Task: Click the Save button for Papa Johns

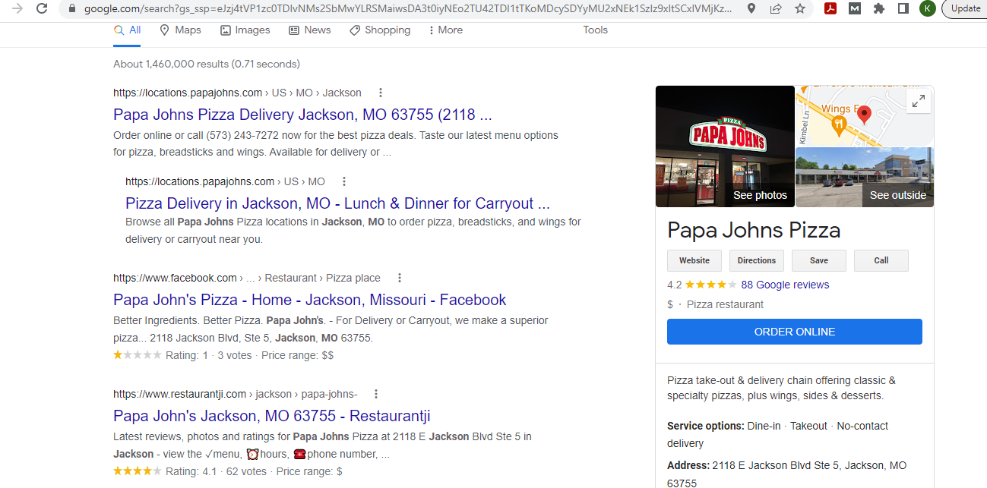Action: pyautogui.click(x=819, y=260)
